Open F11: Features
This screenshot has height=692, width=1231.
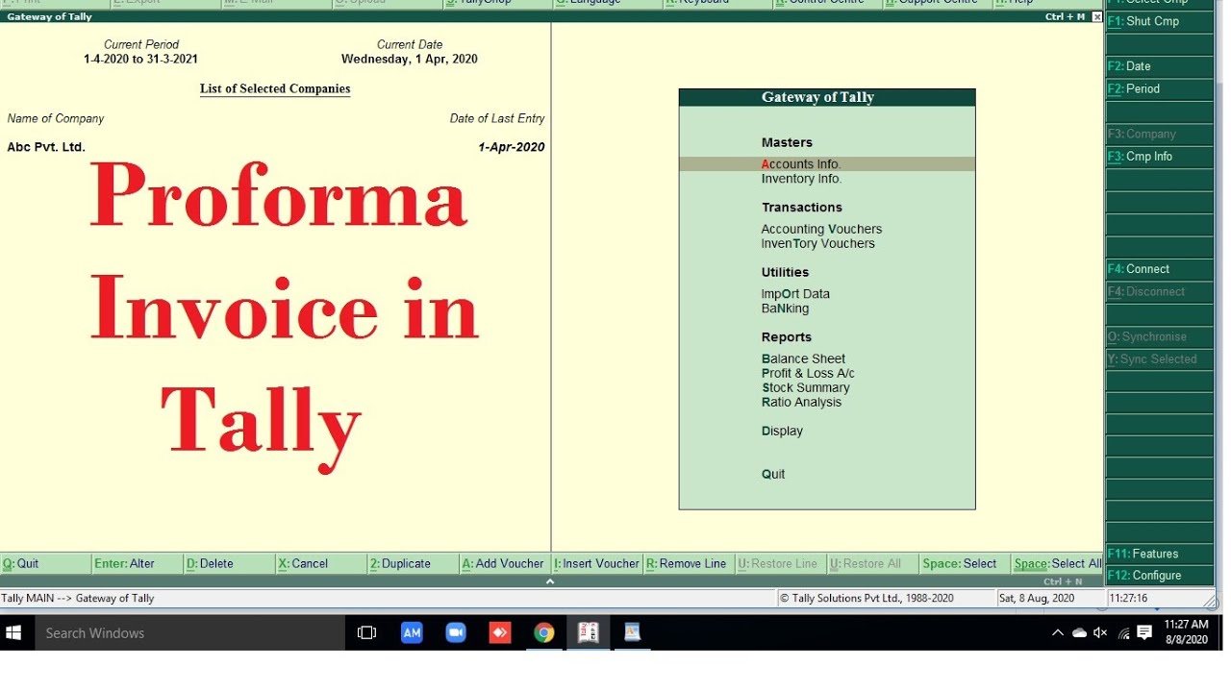[x=1159, y=554]
